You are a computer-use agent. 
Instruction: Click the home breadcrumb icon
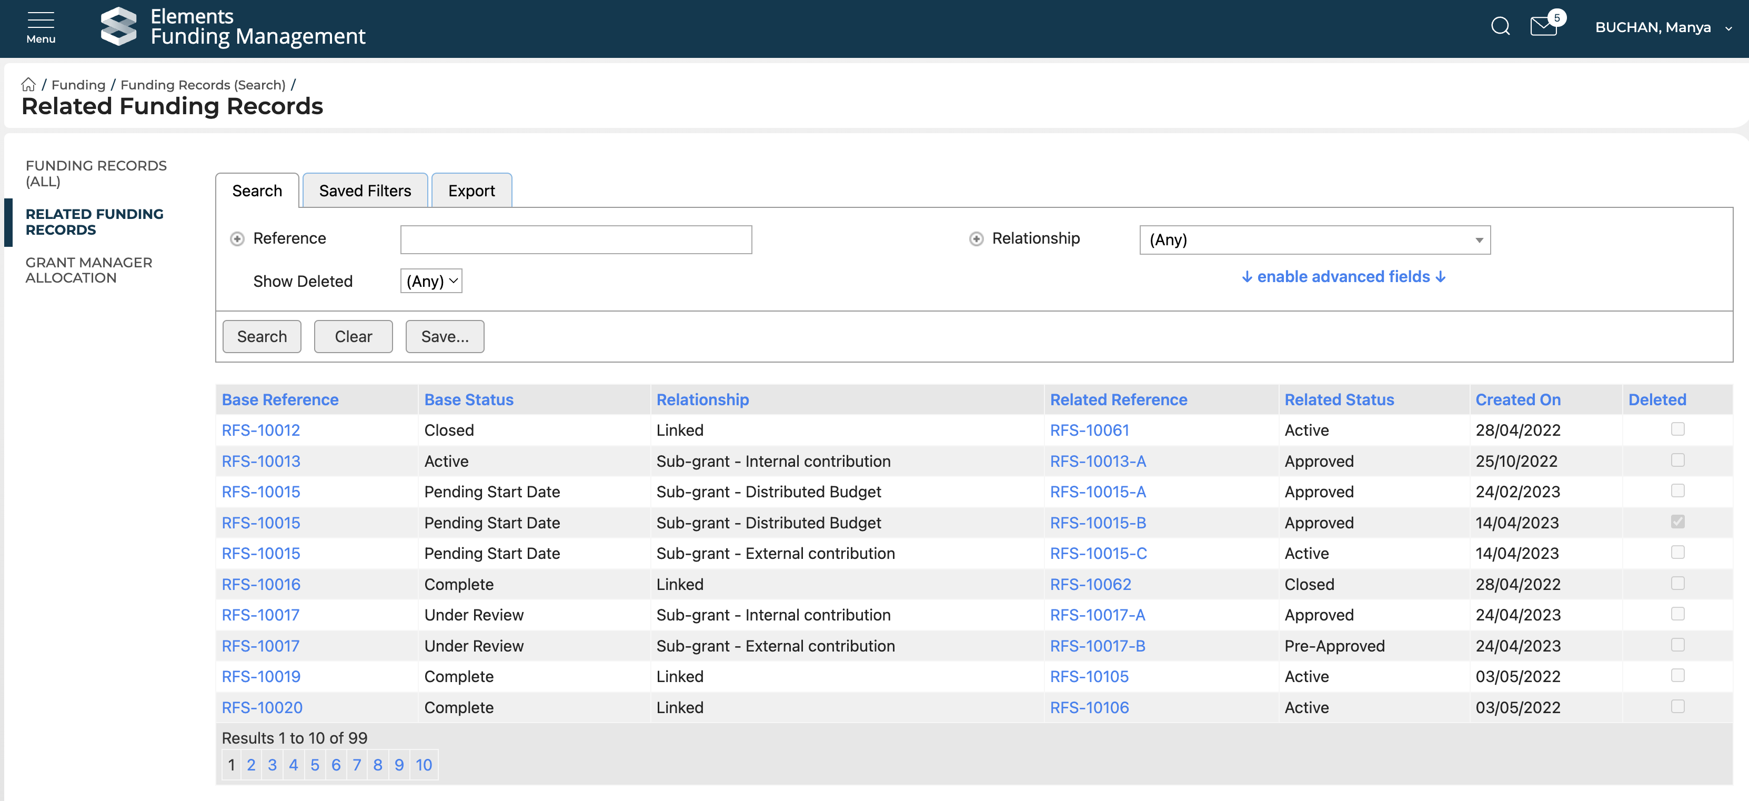tap(28, 85)
